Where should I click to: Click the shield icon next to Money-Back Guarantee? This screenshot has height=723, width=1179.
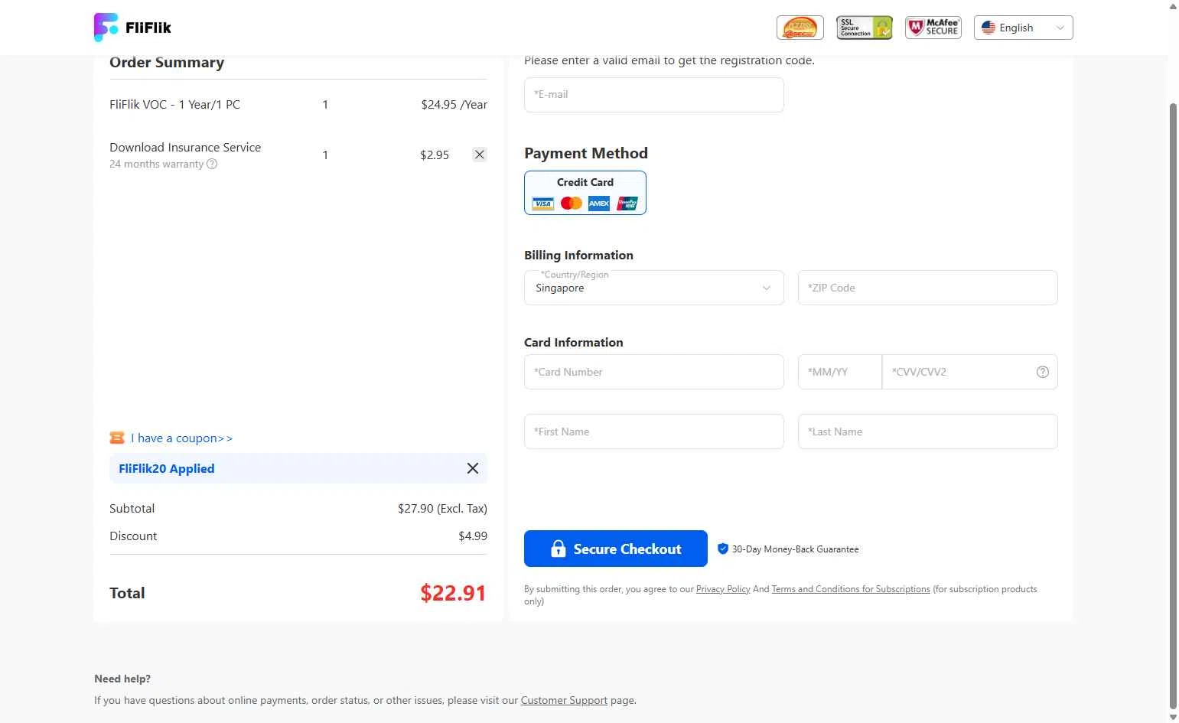723,549
